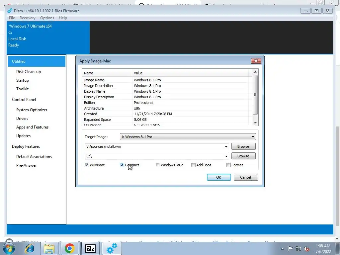Open Disk Clean-up in sidebar
This screenshot has width=340, height=255.
(29, 72)
